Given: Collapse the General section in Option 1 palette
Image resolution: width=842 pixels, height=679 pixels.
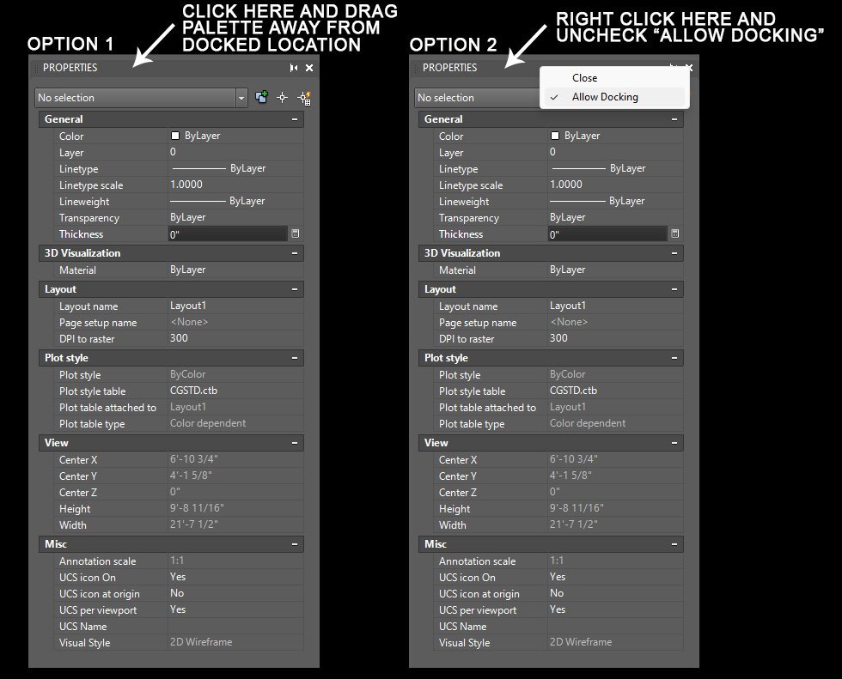Looking at the screenshot, I should (x=294, y=119).
